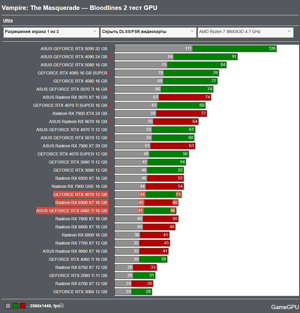Click x icon next to Radeon RX 7900 GRE 16 GB
The height and width of the screenshot is (313, 300).
(110, 187)
